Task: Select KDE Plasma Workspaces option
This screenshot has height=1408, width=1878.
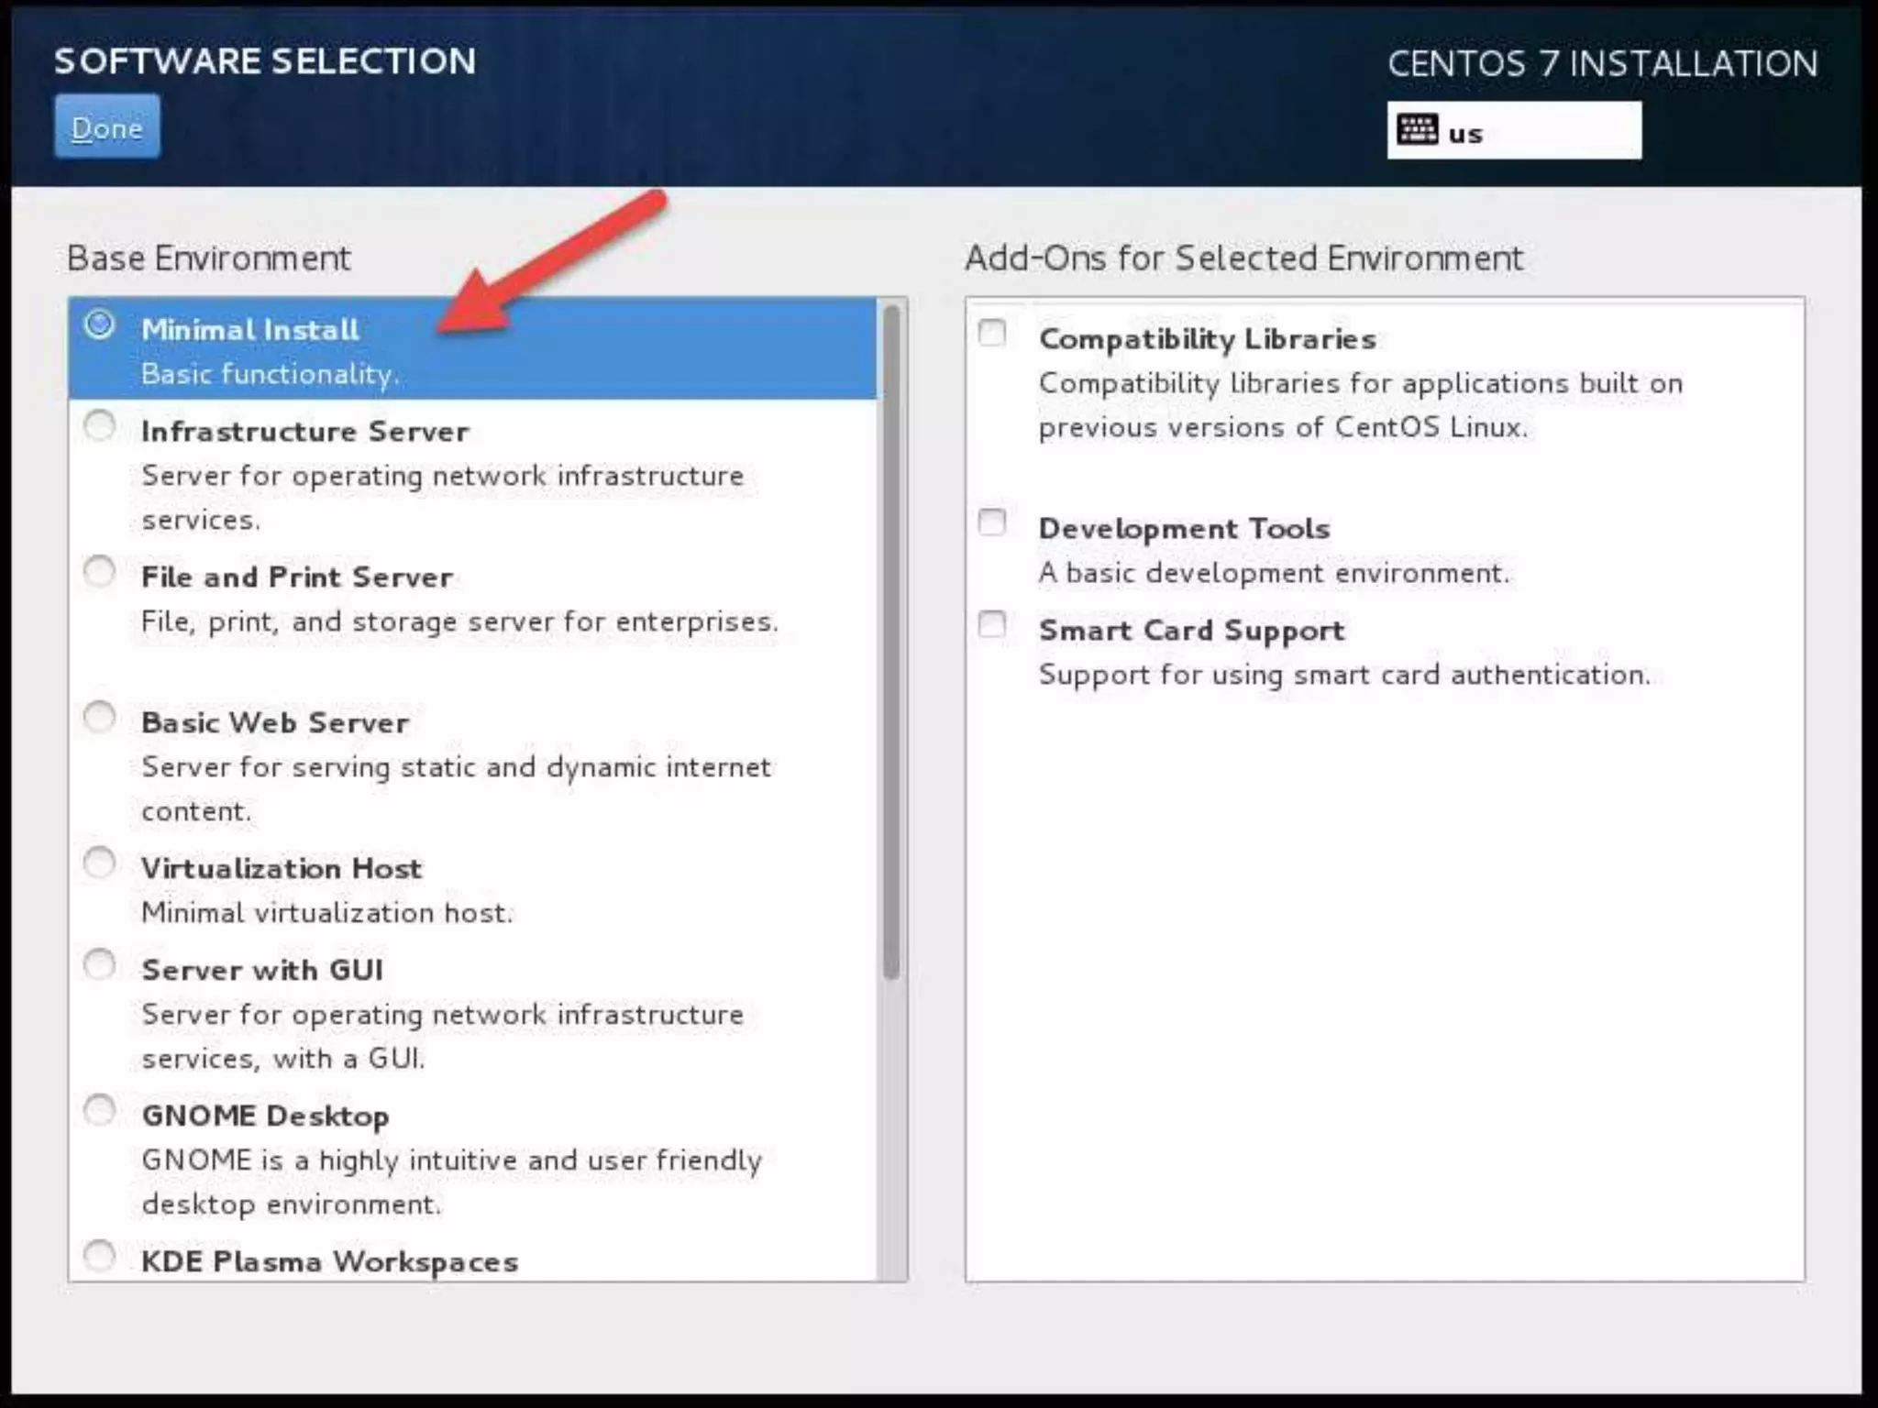Action: [x=99, y=1256]
